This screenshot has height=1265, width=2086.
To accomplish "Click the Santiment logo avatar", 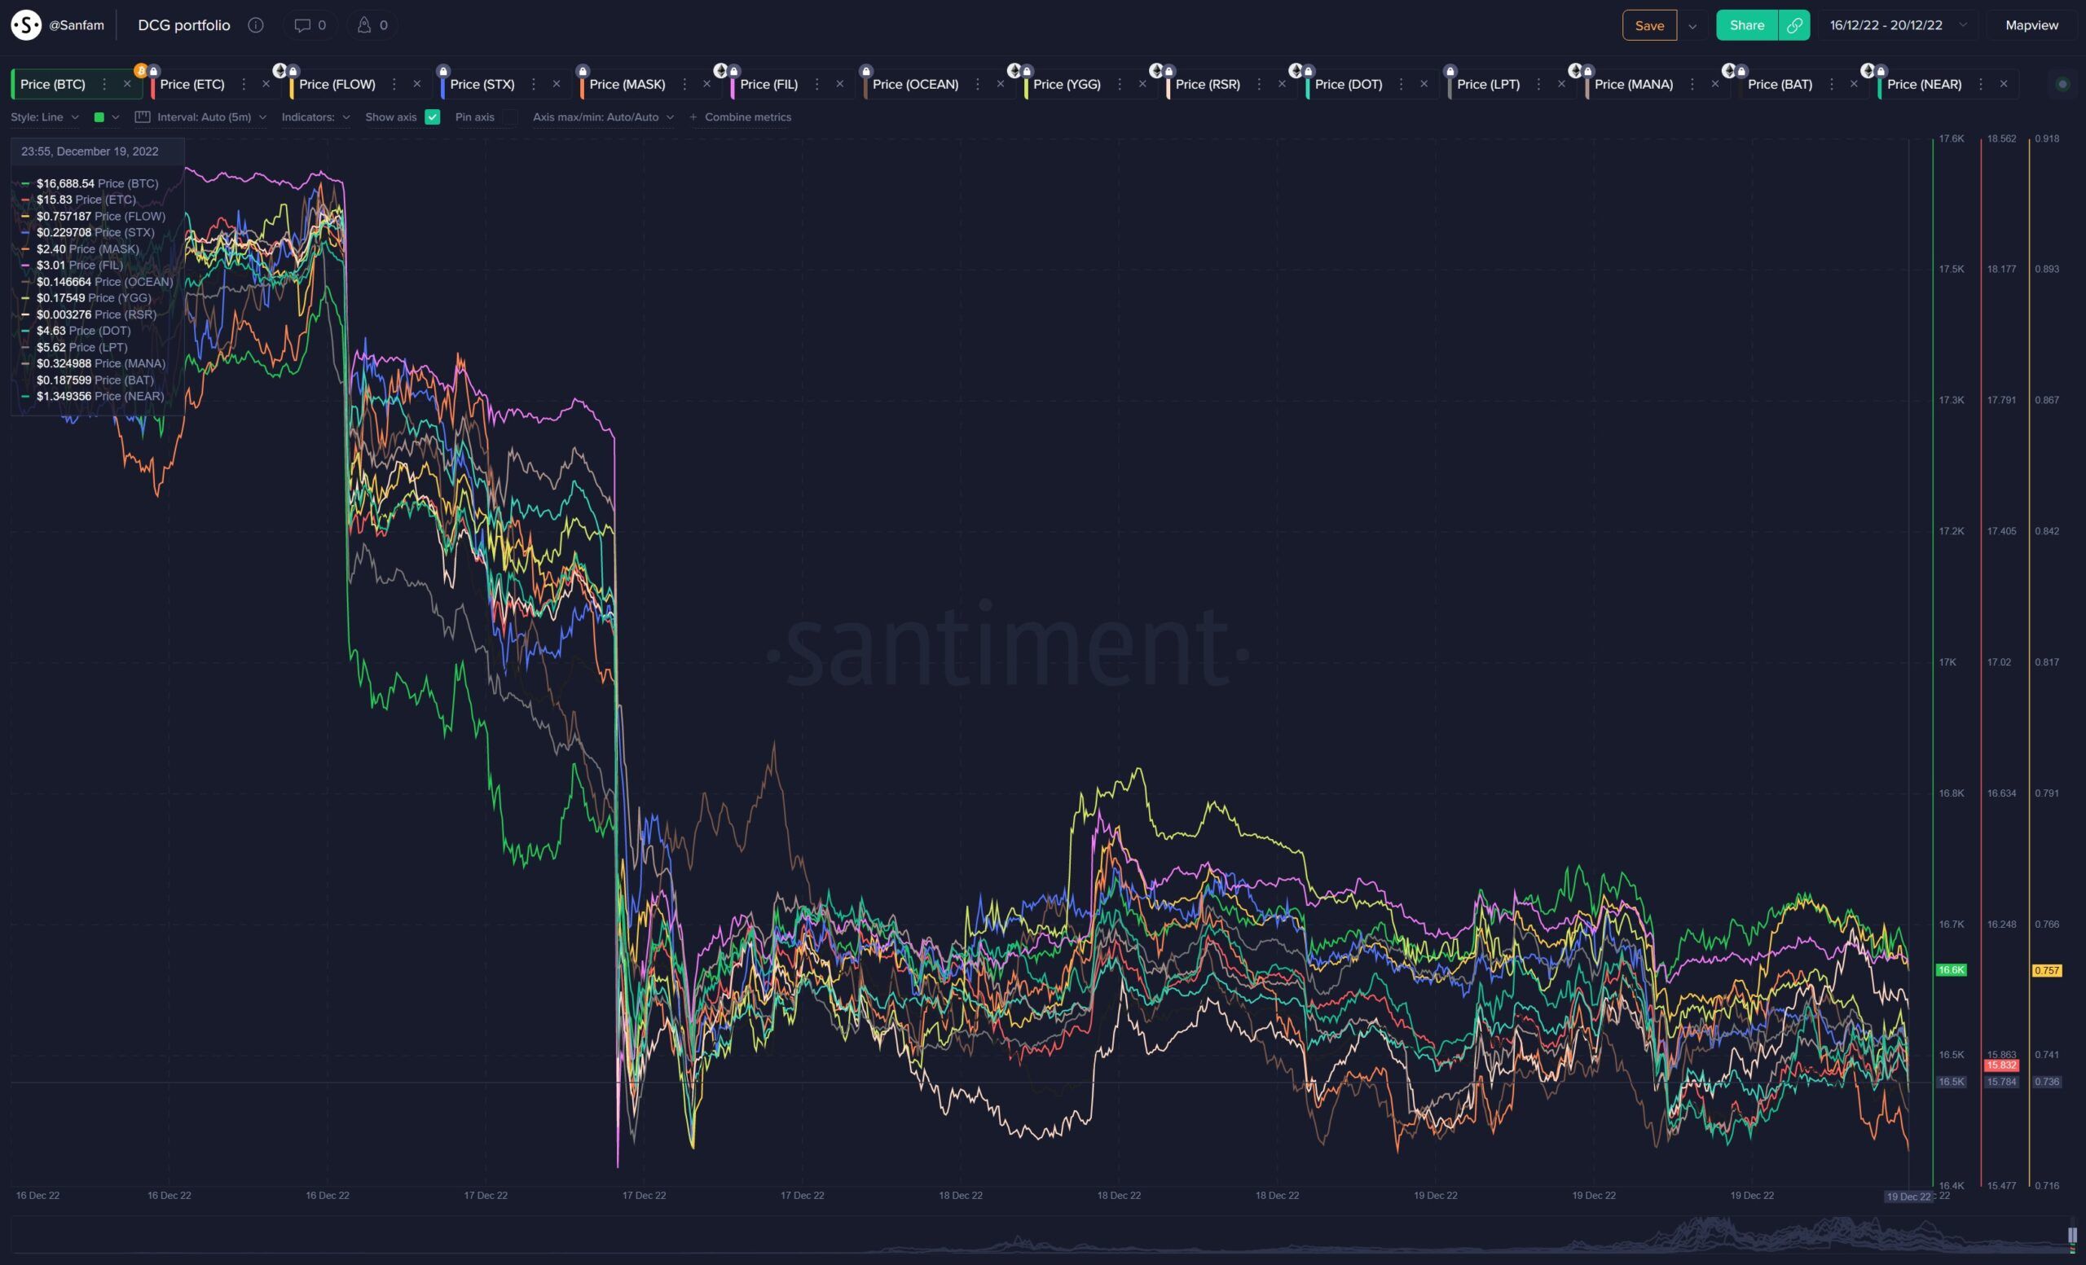I will [25, 25].
